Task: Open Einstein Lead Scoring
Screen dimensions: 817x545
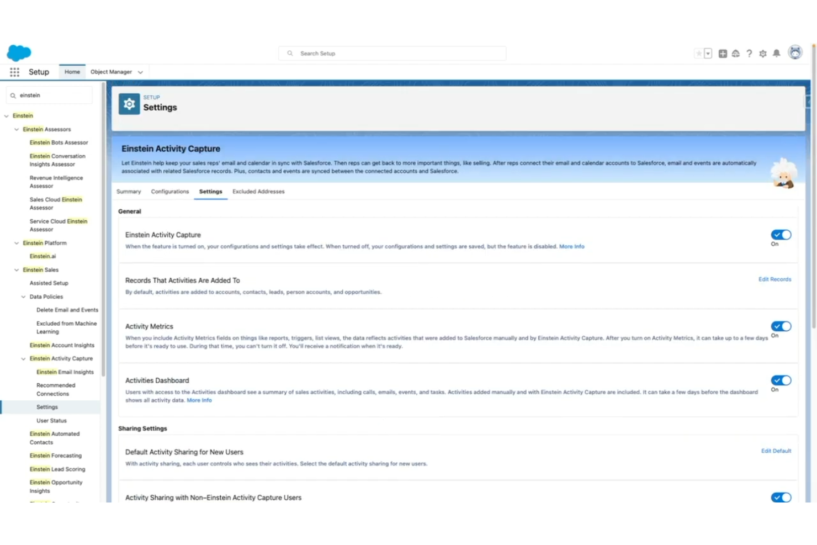Action: click(57, 469)
